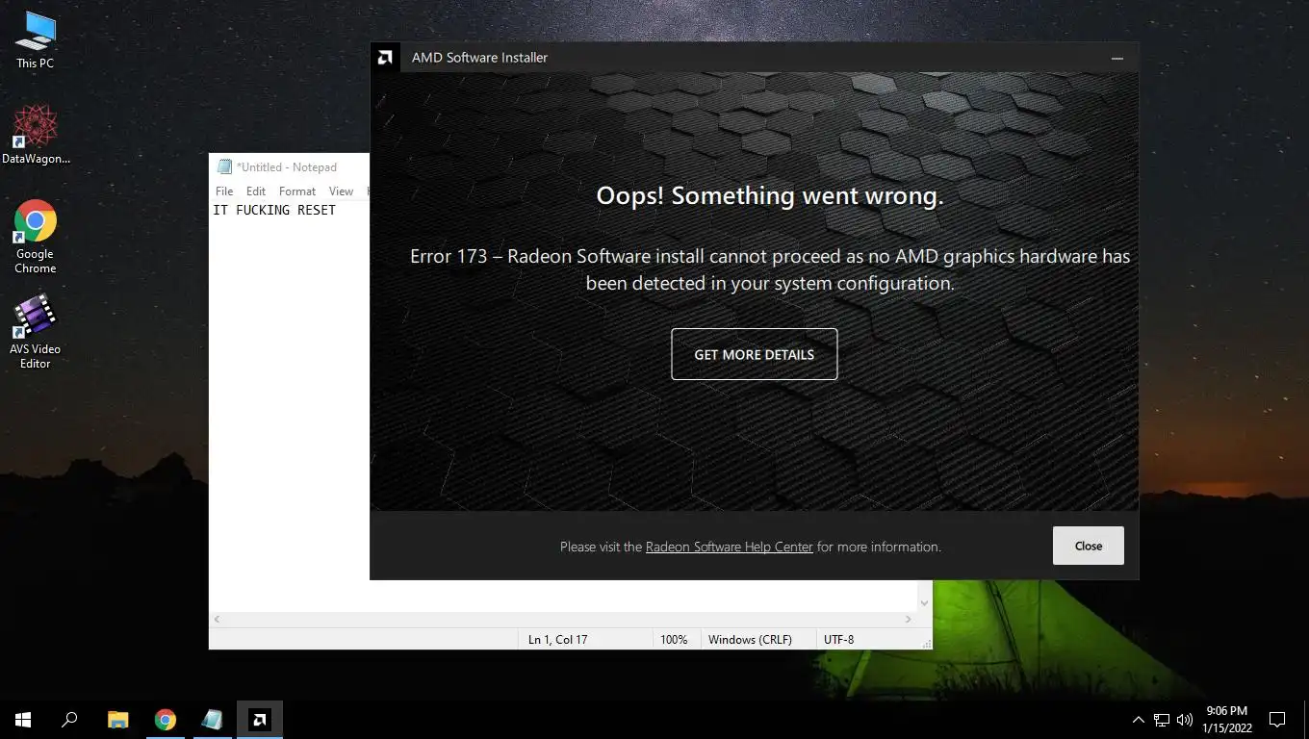Click inside the Notepad text area
1309x739 pixels.
(289, 404)
